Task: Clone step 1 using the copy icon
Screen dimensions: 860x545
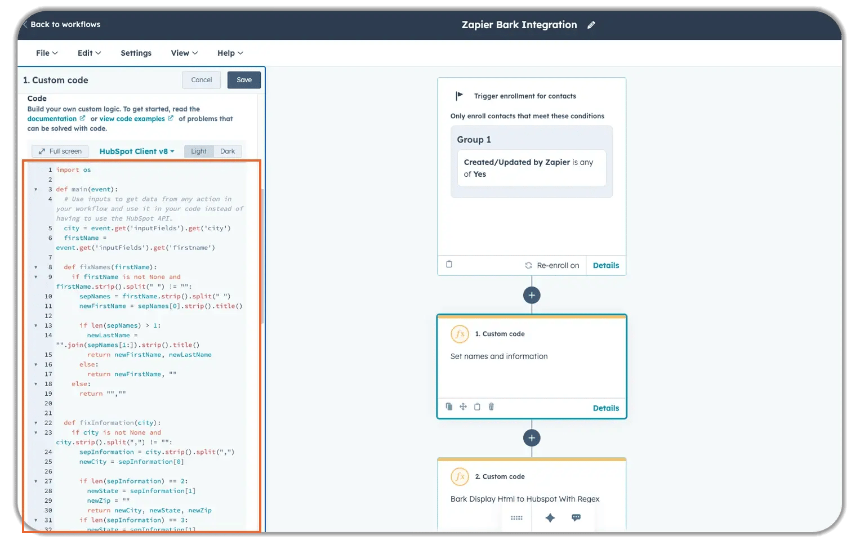Action: [x=449, y=406]
